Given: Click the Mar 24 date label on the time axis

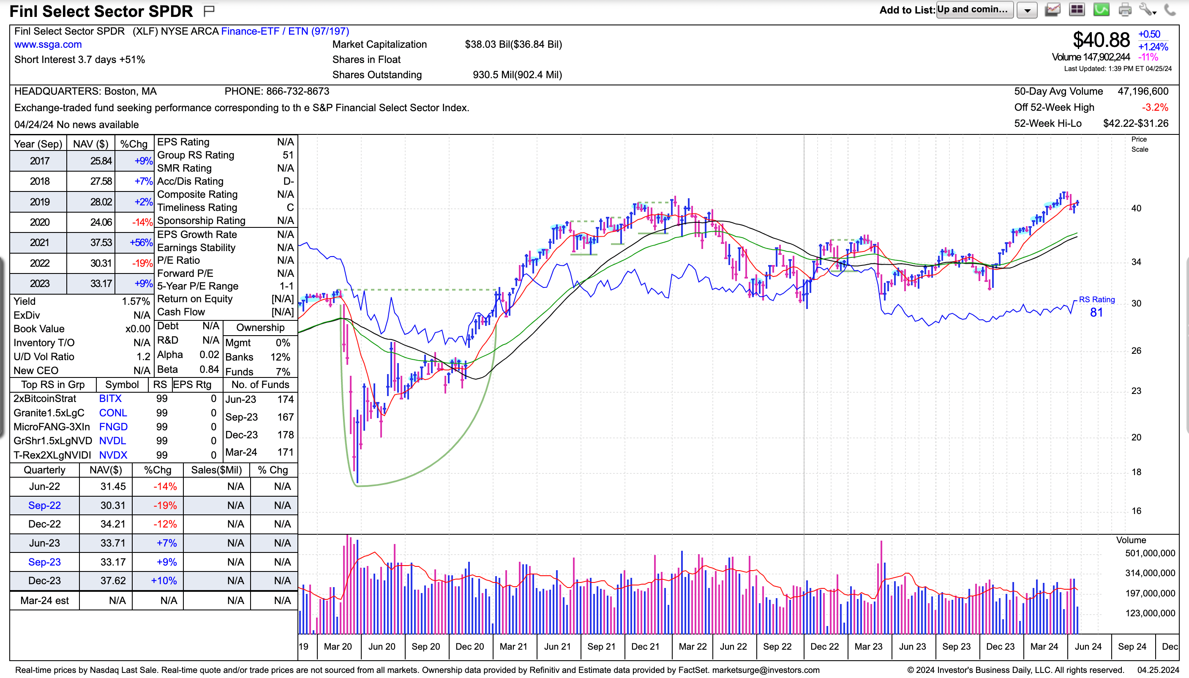Looking at the screenshot, I should click(x=1044, y=647).
